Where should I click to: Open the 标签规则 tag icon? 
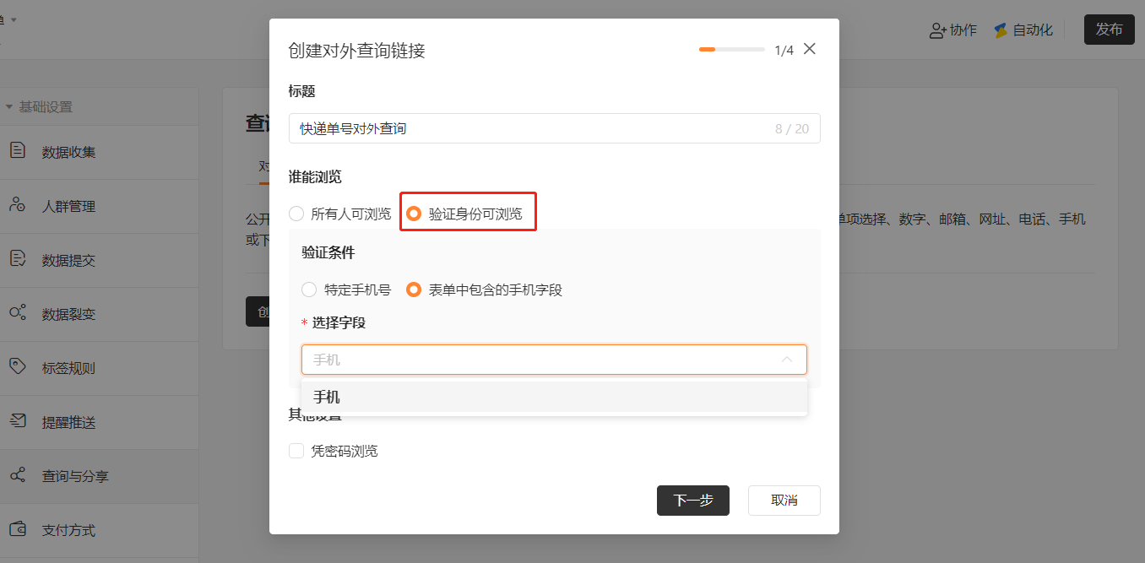[x=17, y=367]
